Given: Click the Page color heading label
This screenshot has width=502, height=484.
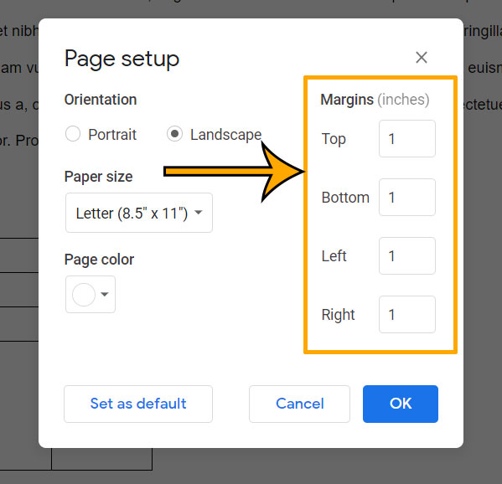Looking at the screenshot, I should pos(99,260).
